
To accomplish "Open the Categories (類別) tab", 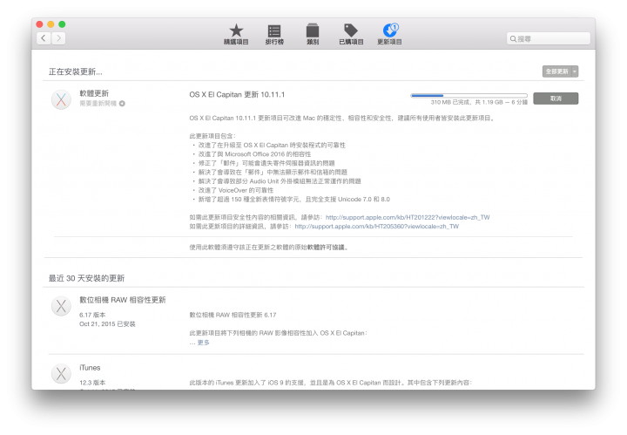I will tap(313, 34).
